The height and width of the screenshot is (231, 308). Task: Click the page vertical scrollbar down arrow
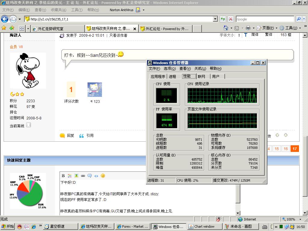point(305,213)
